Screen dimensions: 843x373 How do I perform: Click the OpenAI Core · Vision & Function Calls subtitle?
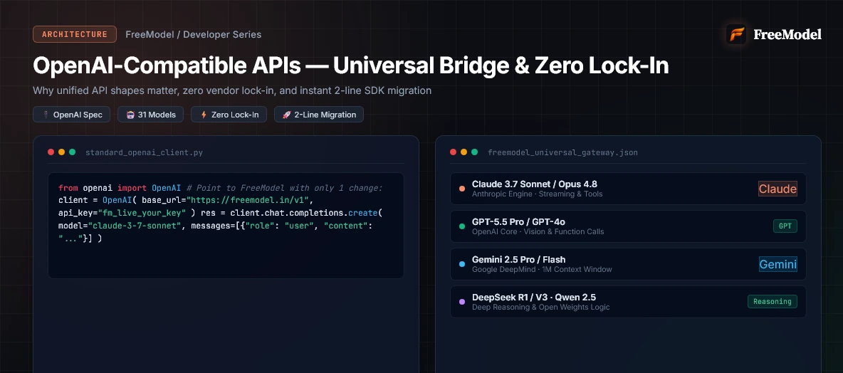(538, 231)
